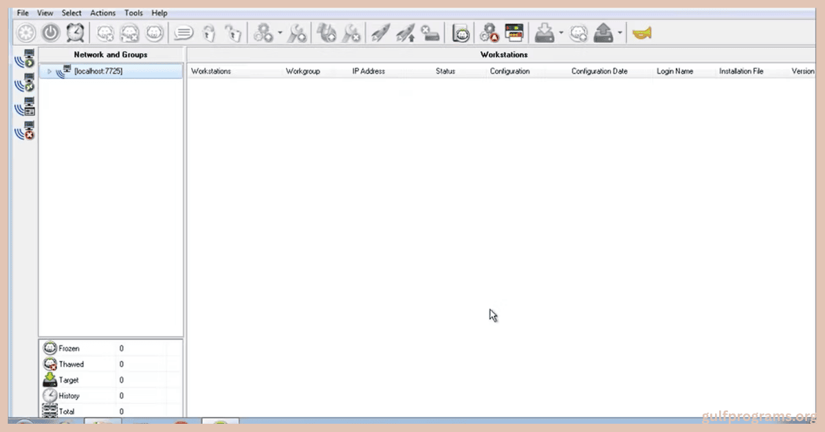
Task: Click the Frozen status row in summary
Action: point(69,349)
